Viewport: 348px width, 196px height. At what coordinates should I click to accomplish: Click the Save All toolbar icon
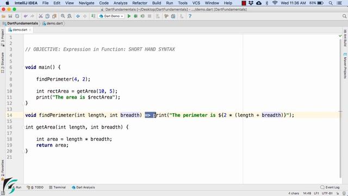pos(10,16)
